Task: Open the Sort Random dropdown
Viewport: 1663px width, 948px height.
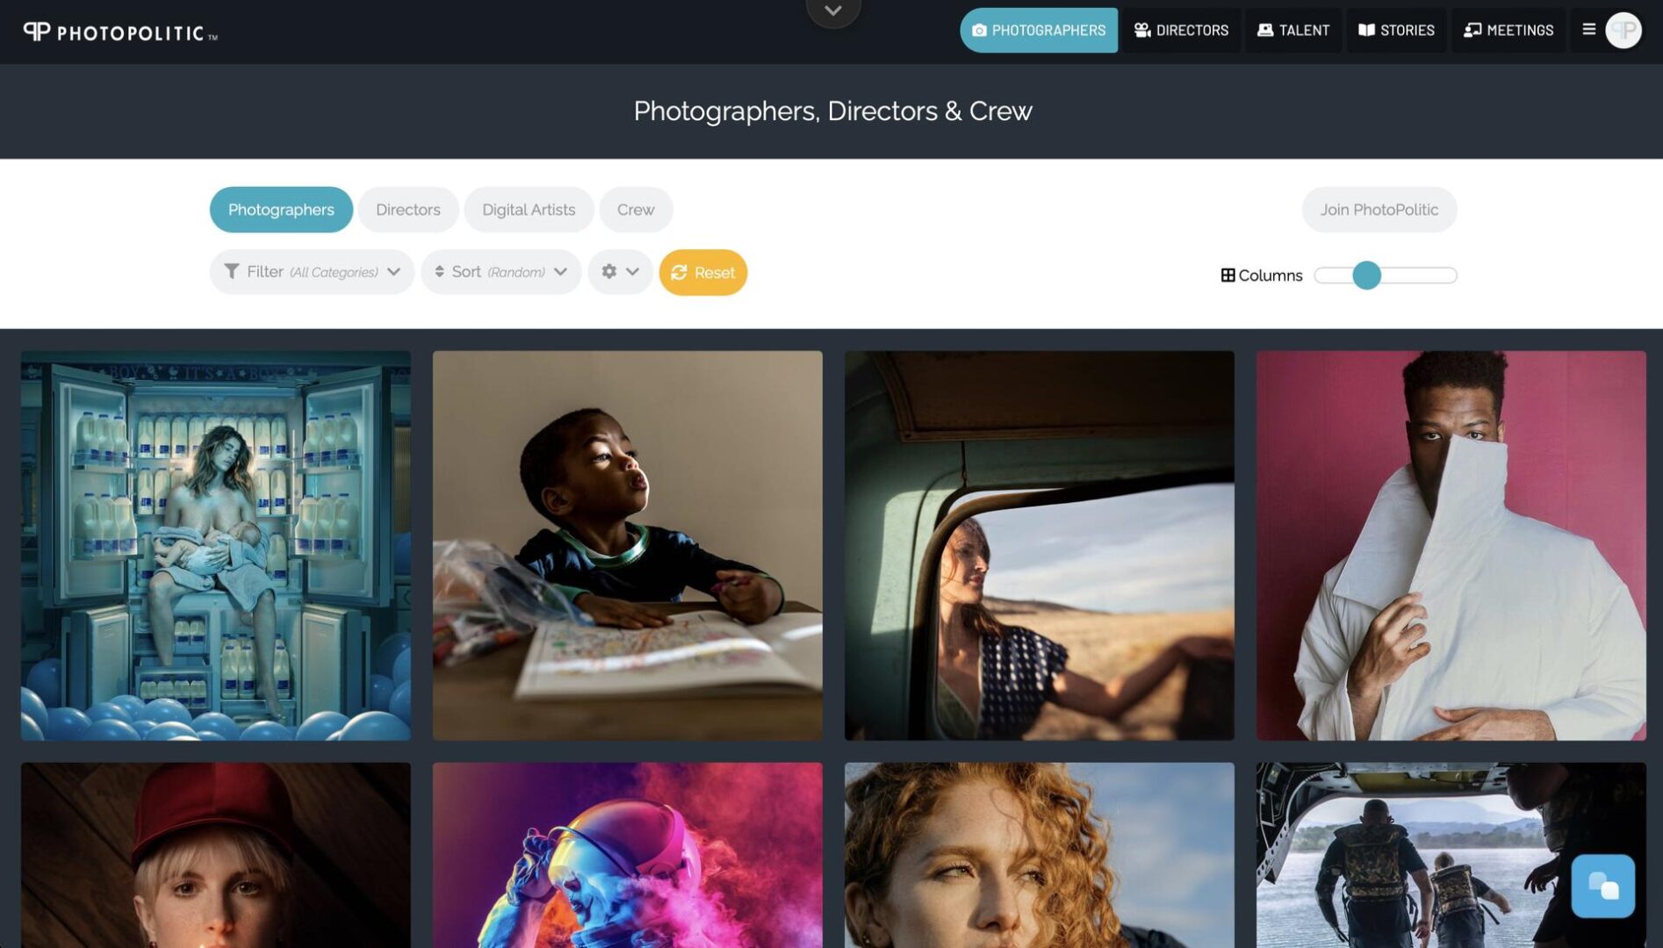Action: (500, 272)
